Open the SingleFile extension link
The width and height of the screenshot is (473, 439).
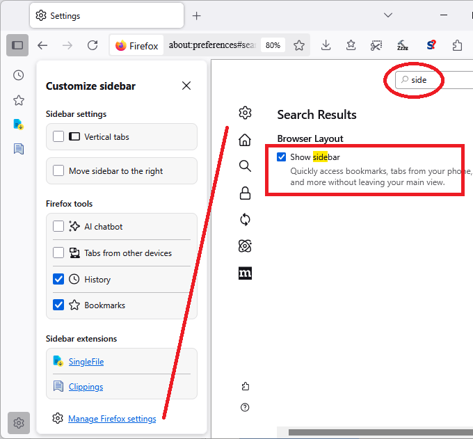click(x=86, y=362)
